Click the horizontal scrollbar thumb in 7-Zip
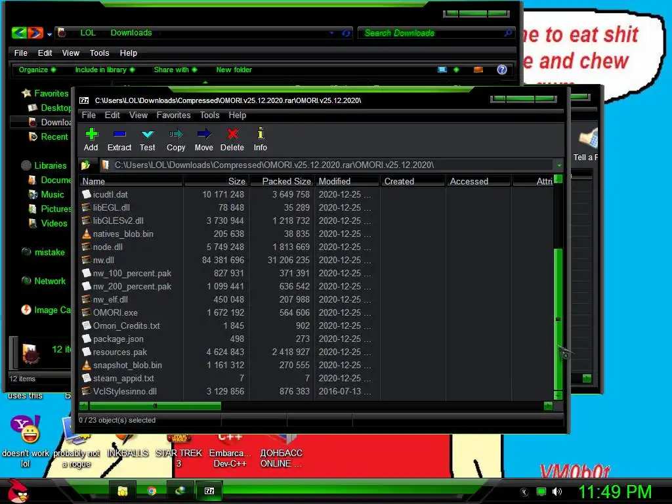 click(x=155, y=406)
